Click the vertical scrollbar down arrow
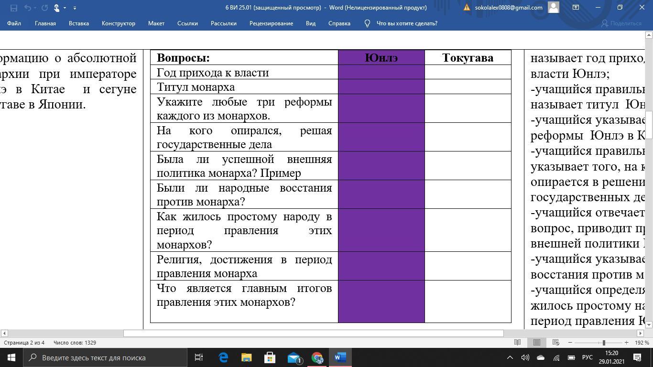The width and height of the screenshot is (653, 367). click(649, 325)
